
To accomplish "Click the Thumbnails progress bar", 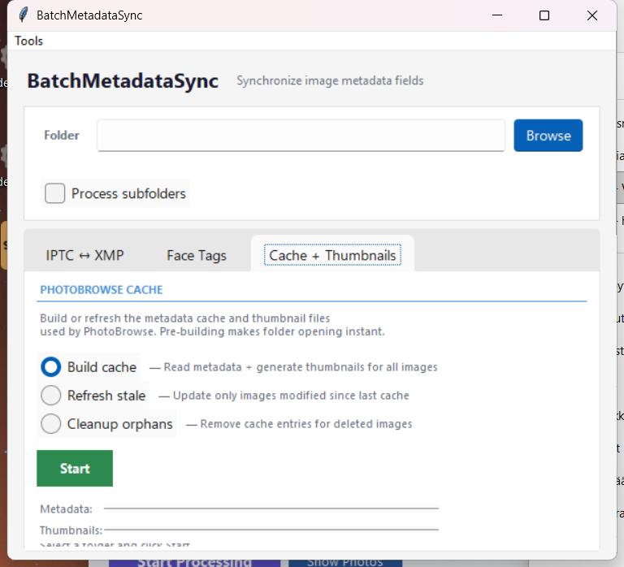I will [x=271, y=530].
